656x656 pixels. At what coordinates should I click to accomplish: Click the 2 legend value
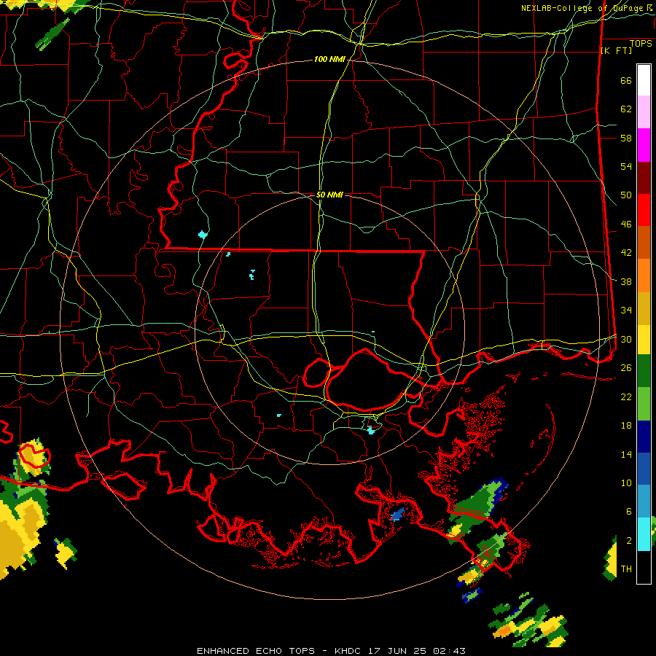(x=629, y=541)
